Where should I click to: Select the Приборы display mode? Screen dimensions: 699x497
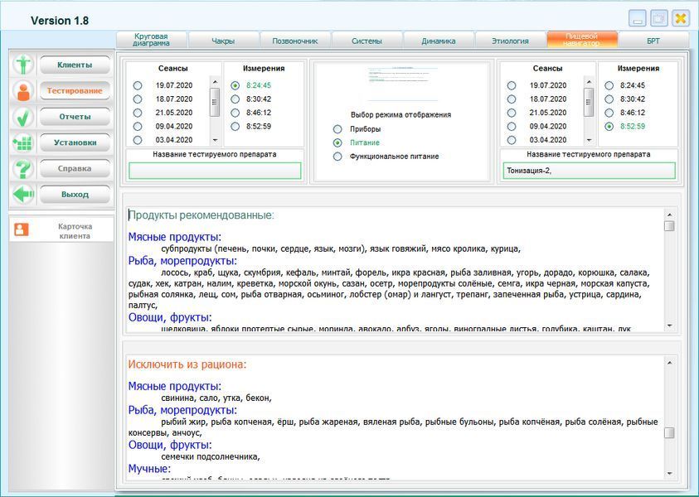tap(337, 129)
